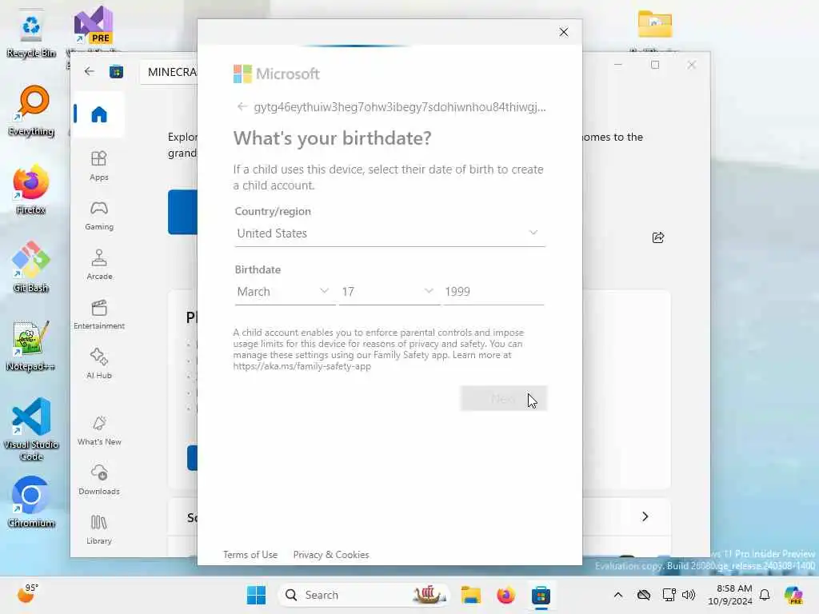Open Downloads in the Store sidebar
The image size is (819, 614).
pyautogui.click(x=98, y=480)
